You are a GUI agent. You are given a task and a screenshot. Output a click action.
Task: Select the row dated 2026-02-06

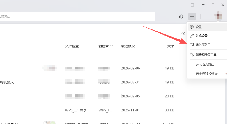[x=109, y=68]
